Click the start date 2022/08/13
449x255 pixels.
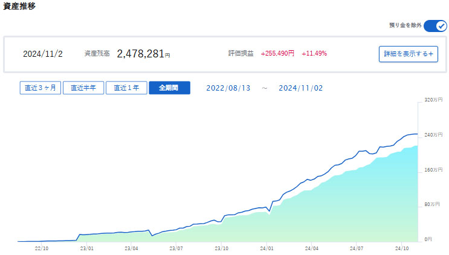(x=228, y=88)
